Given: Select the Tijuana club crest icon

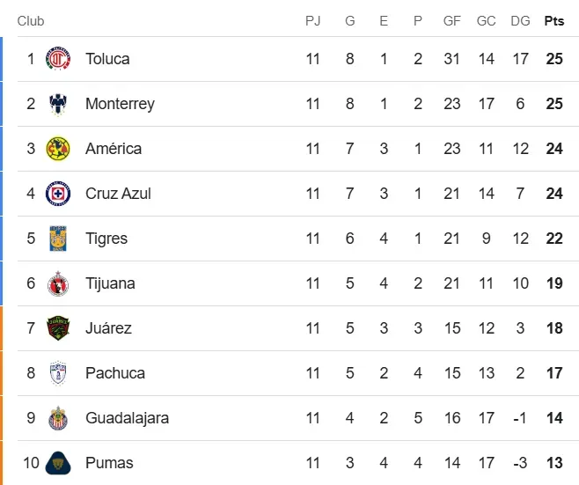Looking at the screenshot, I should pos(58,283).
